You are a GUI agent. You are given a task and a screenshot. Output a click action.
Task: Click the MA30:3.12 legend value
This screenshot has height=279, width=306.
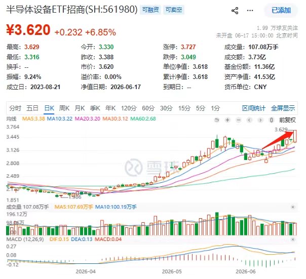click(x=115, y=118)
